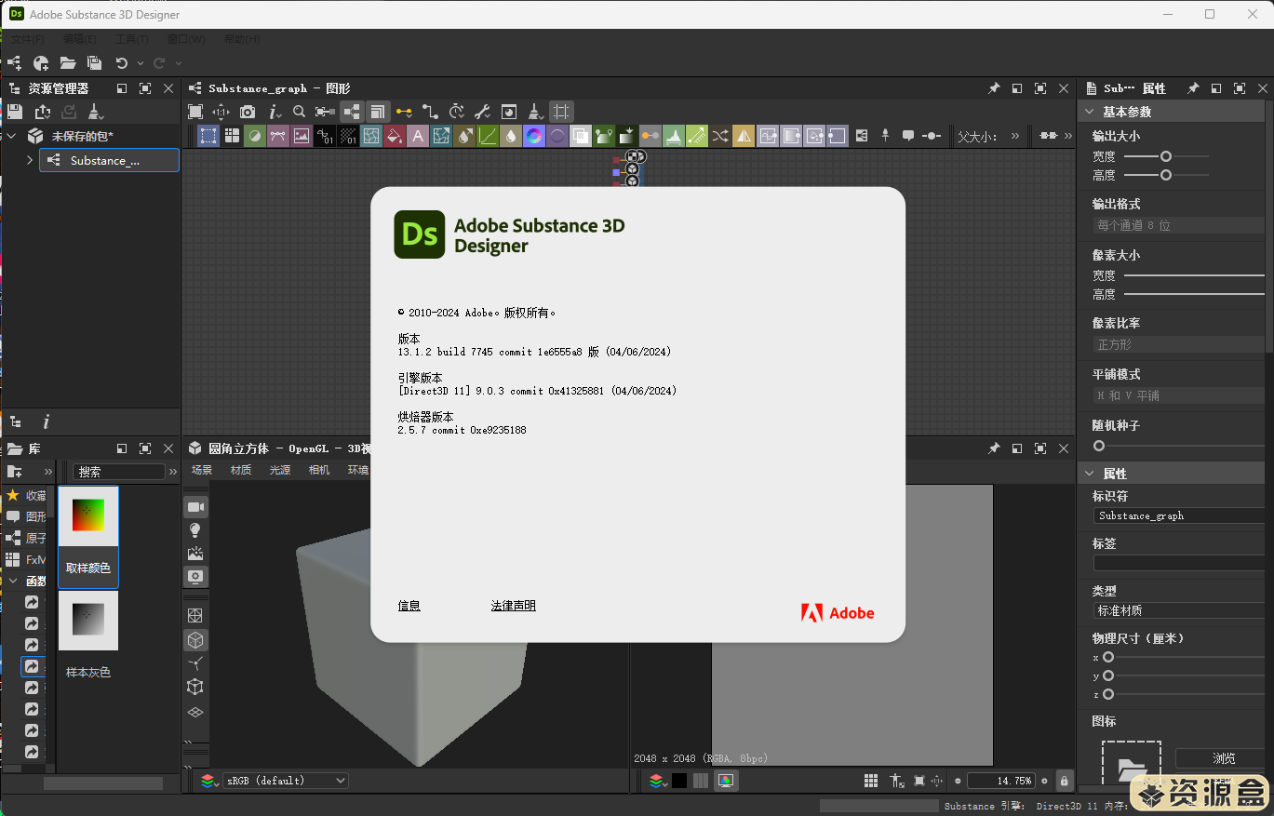The width and height of the screenshot is (1274, 816).
Task: Add a Blend node from the half-circle icon
Action: pyautogui.click(x=255, y=136)
